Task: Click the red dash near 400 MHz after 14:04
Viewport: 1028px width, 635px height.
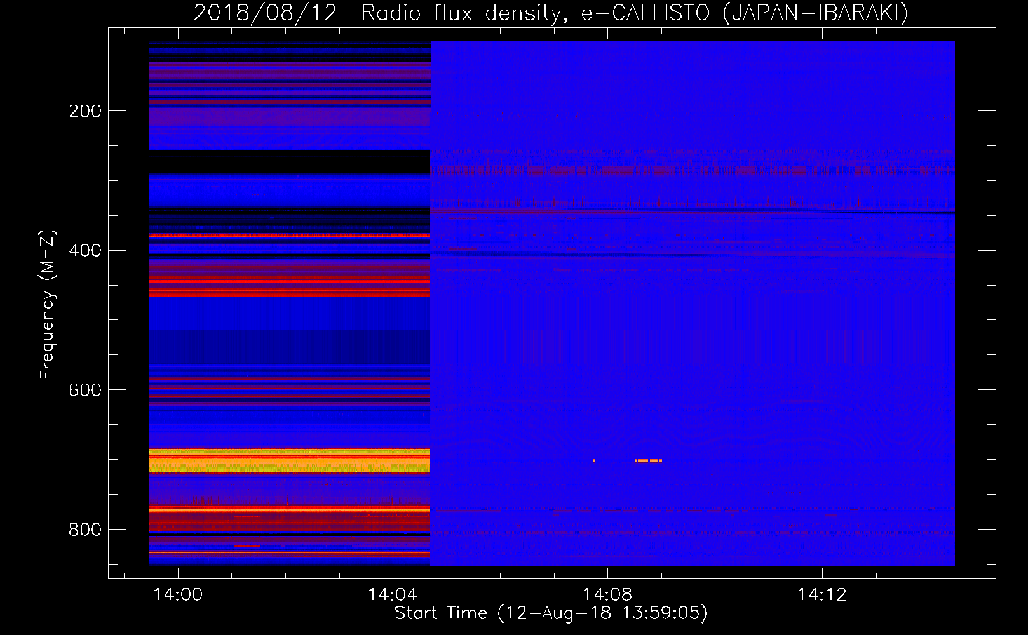Action: (x=463, y=248)
